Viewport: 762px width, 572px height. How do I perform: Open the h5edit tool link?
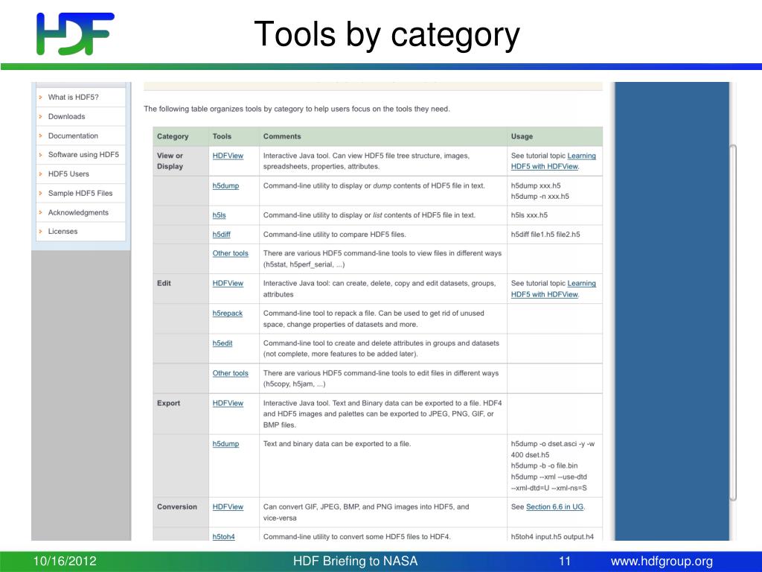coord(222,343)
